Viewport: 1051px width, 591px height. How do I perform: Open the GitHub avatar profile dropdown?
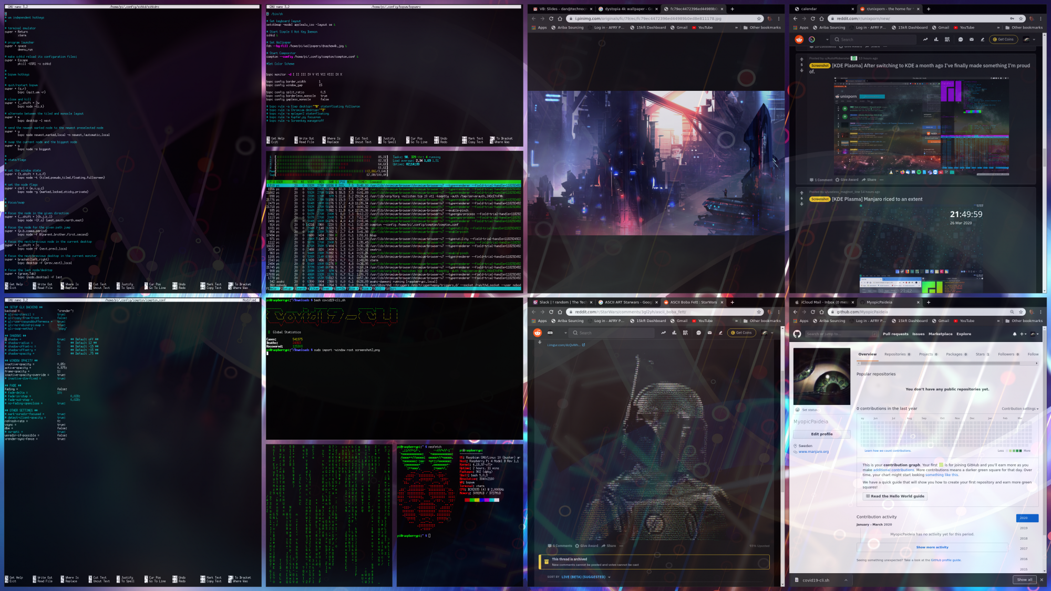click(1035, 334)
